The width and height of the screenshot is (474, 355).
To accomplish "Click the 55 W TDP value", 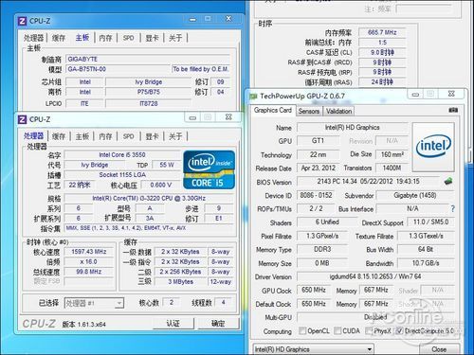I will click(x=166, y=165).
